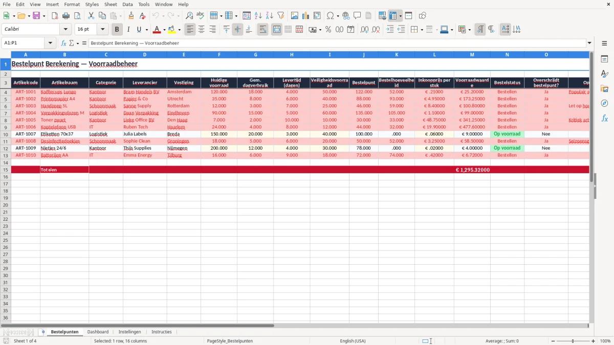Open sidebar Navigator compass icon
Image resolution: width=614 pixels, height=345 pixels.
(x=604, y=103)
